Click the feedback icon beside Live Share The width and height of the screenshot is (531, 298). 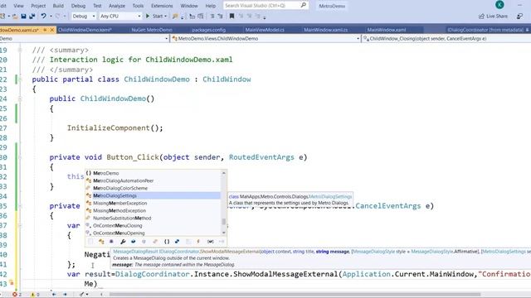pos(519,16)
